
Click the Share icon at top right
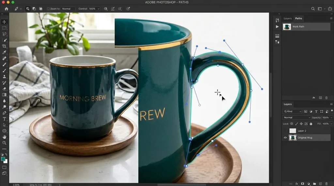pos(330,9)
